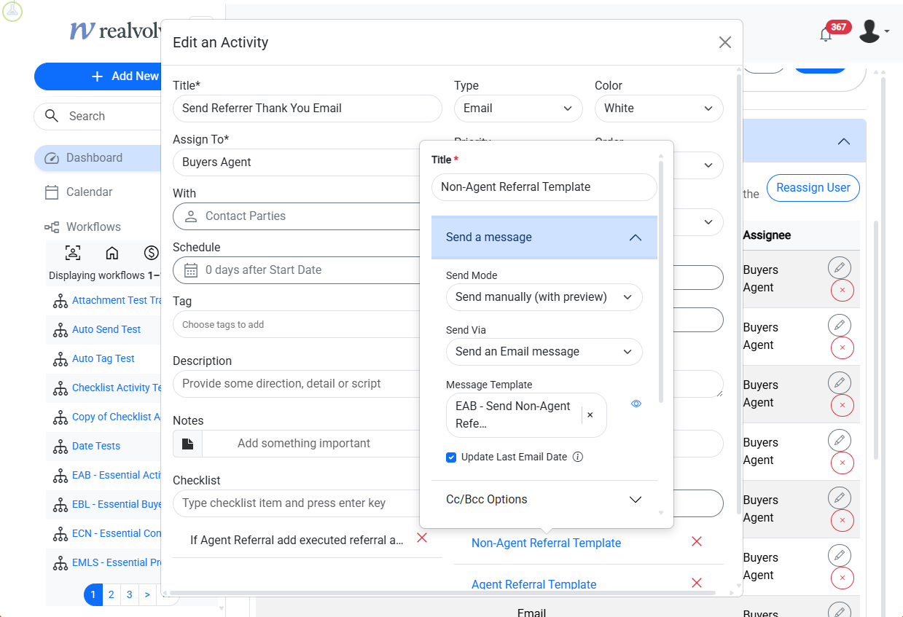Screen dimensions: 903x617
Task: Toggle Update Last Email Date checkbox
Action: click(451, 457)
